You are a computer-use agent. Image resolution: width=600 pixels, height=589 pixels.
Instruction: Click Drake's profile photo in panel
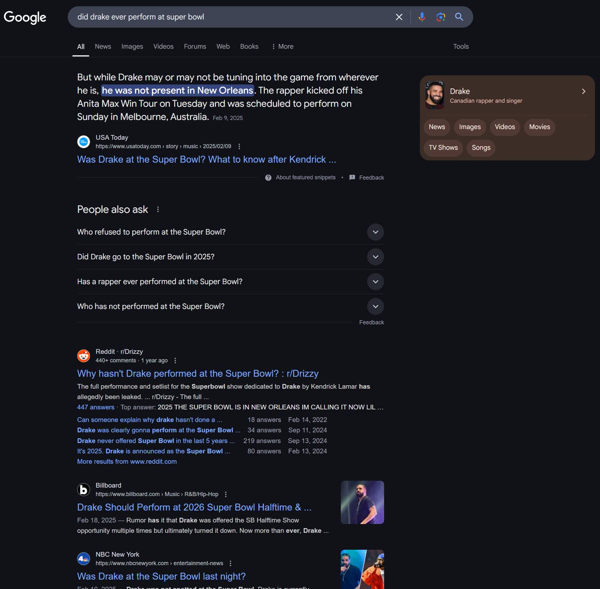(435, 95)
